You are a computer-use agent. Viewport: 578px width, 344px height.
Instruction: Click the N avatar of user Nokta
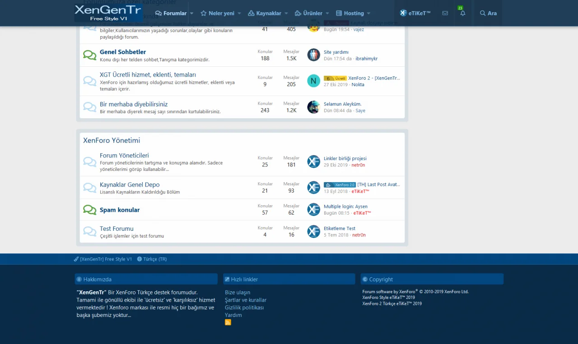point(313,81)
